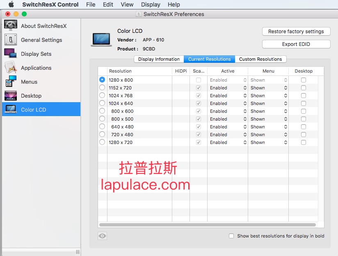Toggle Desktop checkbox for 1152 x 720

point(304,88)
